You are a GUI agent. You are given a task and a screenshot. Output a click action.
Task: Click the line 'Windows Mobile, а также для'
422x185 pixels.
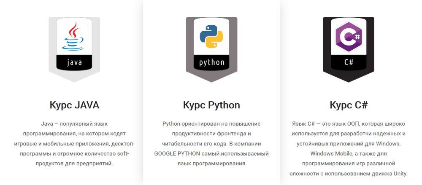pos(349,154)
